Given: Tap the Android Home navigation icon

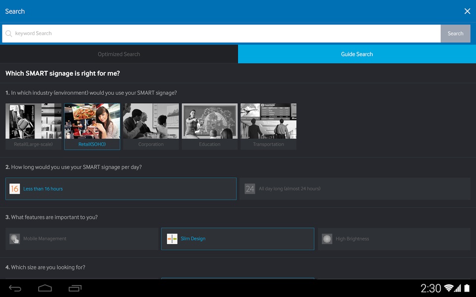Looking at the screenshot, I should pyautogui.click(x=45, y=288).
